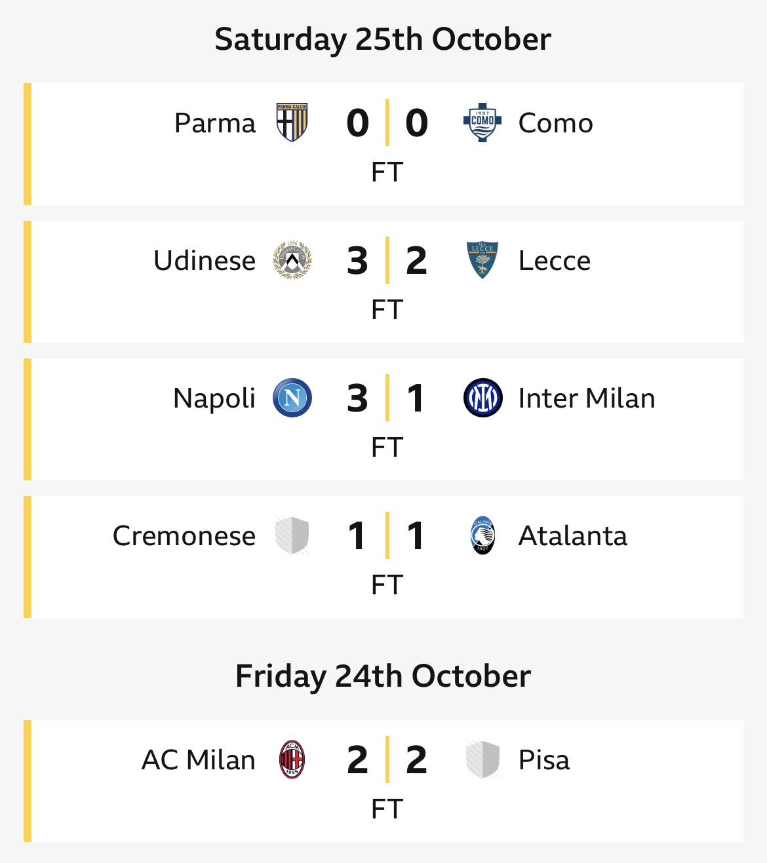Click the Atalanta team name
Screen dimensions: 767x863
572,536
